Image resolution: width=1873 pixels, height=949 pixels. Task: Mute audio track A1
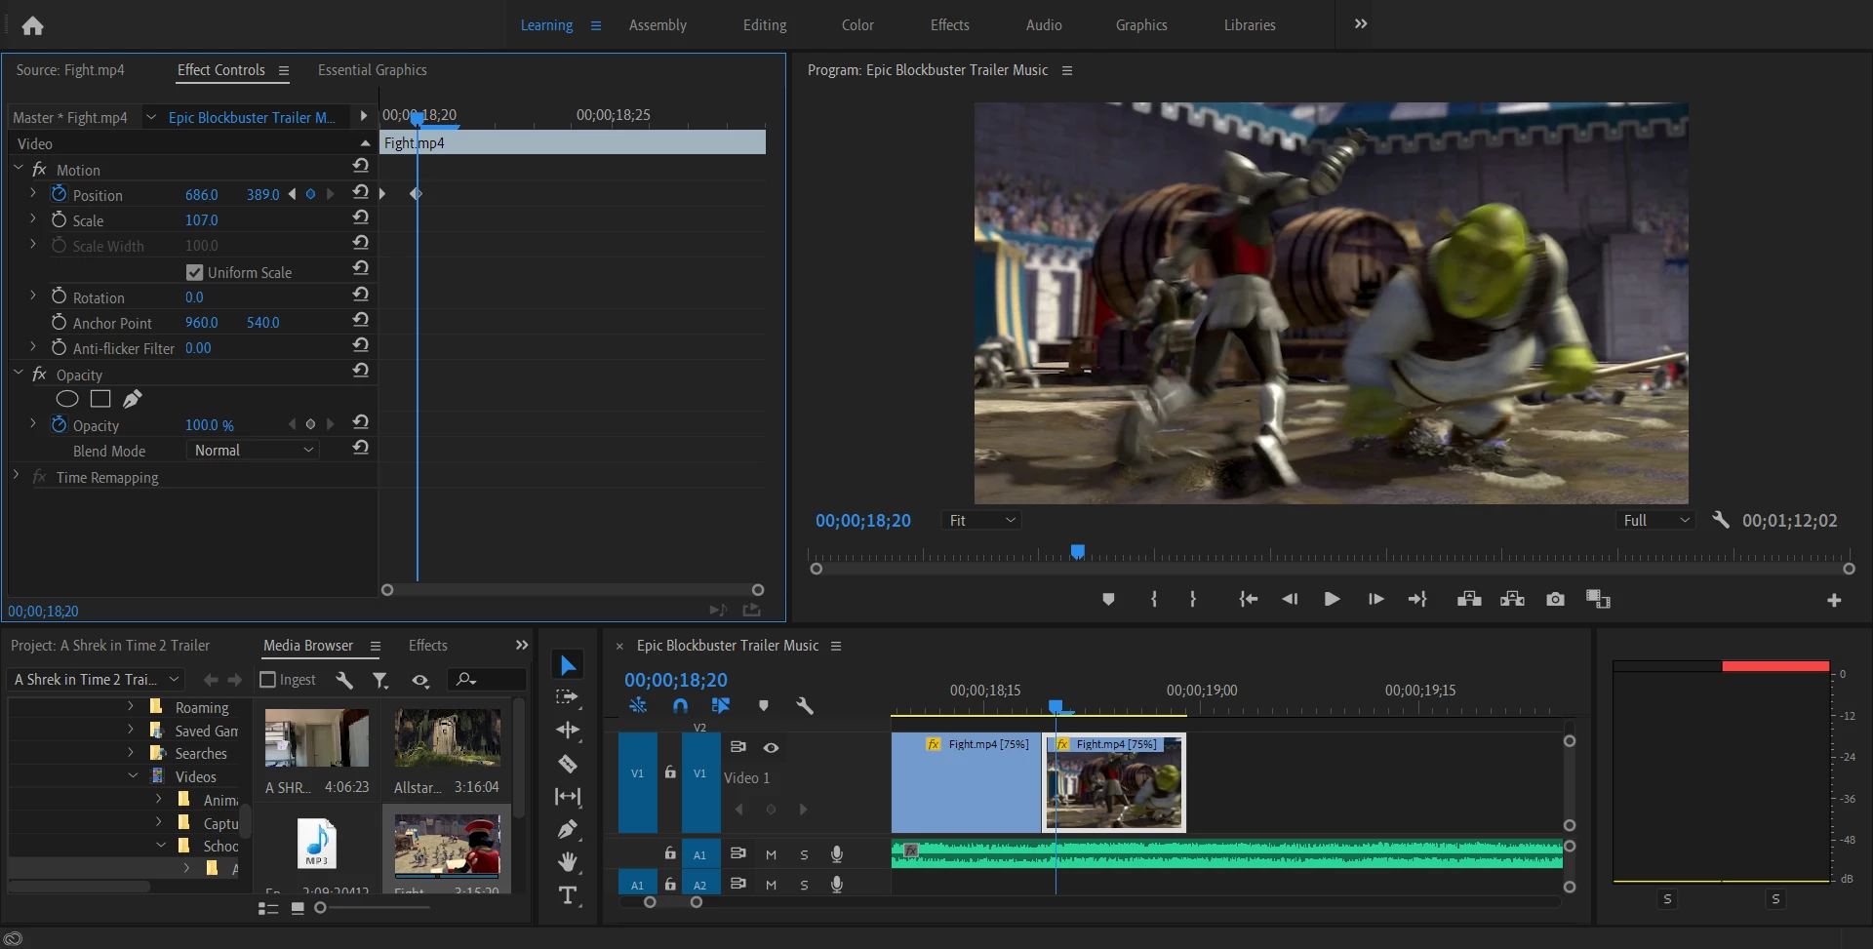point(771,855)
